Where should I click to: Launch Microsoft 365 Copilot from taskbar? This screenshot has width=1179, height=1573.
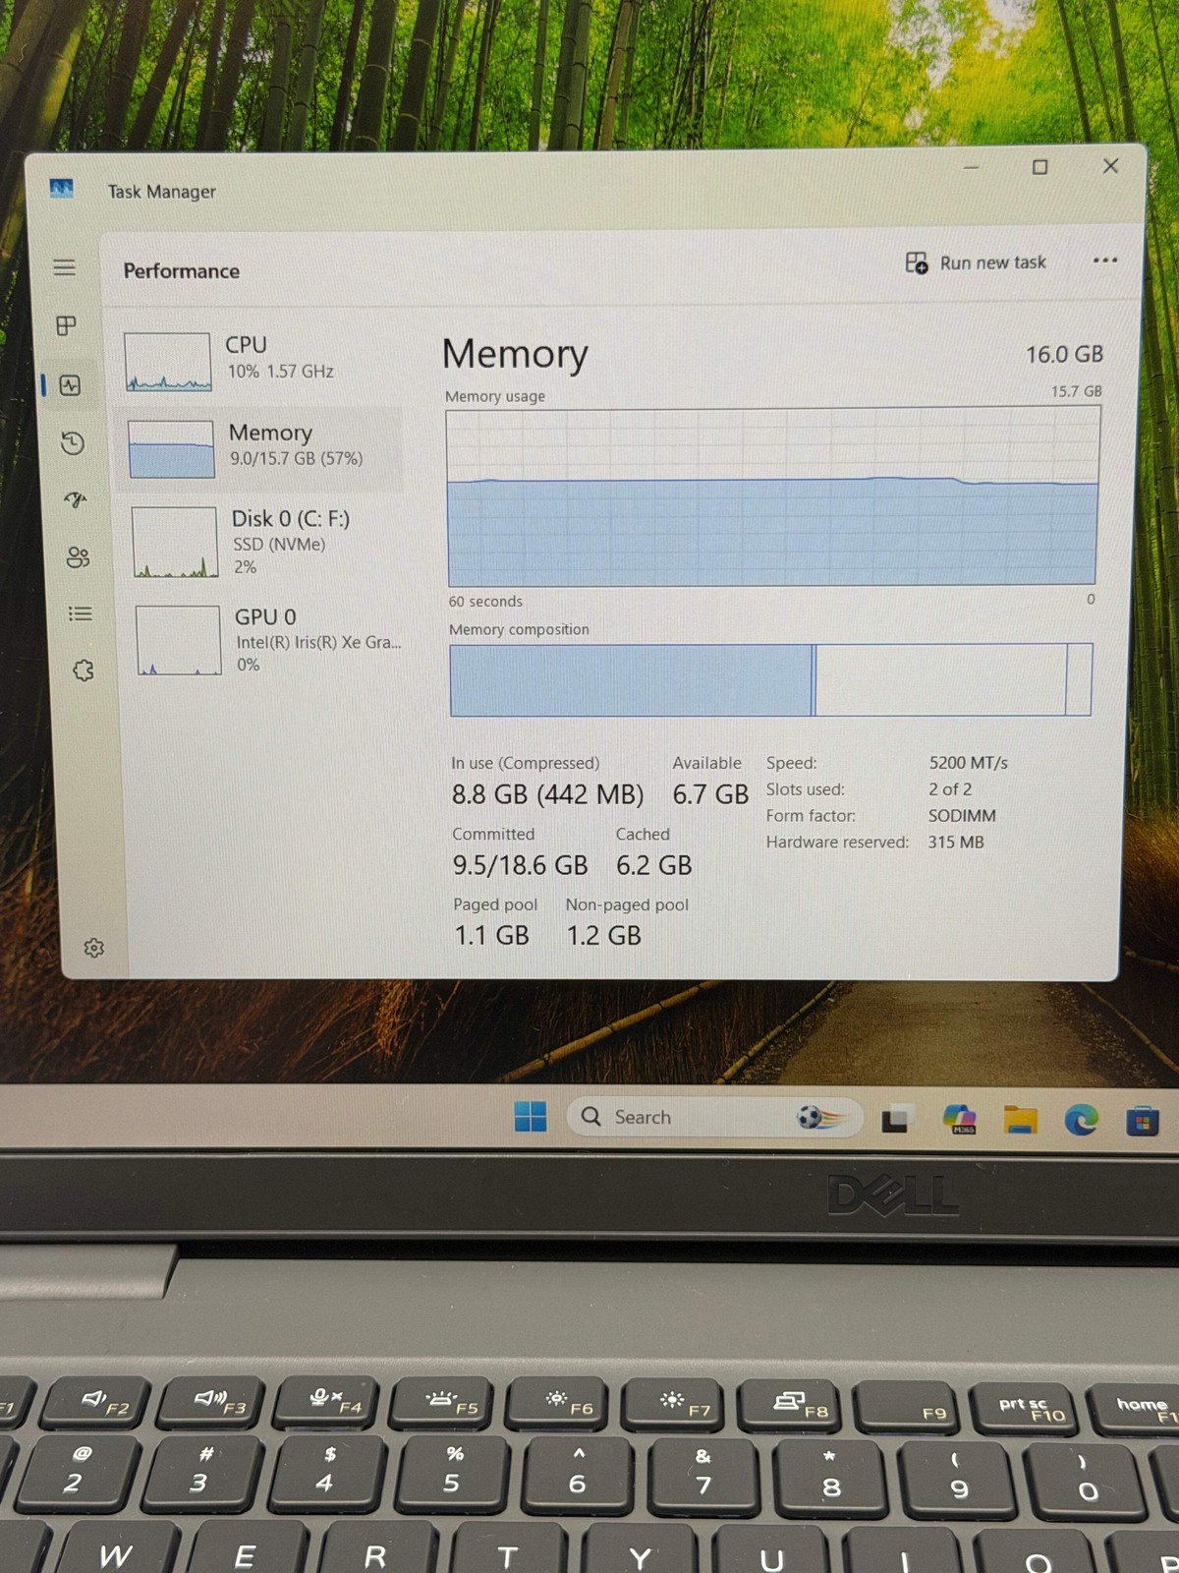point(959,1119)
